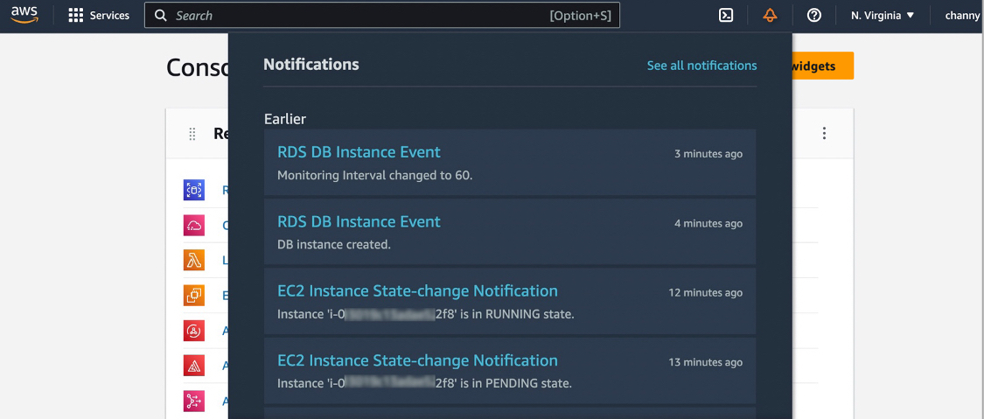Toggle the notifications bell icon
Image resolution: width=984 pixels, height=419 pixels.
point(770,16)
